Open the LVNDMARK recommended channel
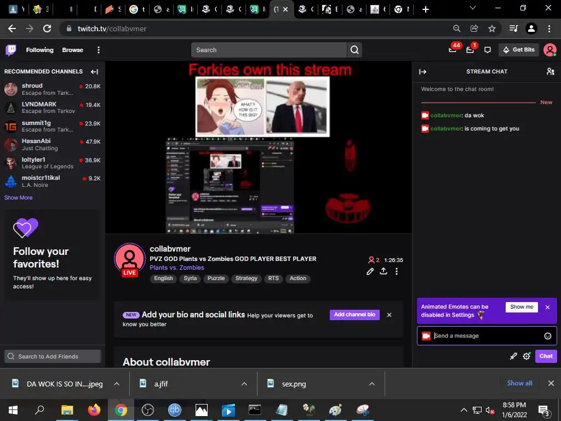561x421 pixels. 52,108
